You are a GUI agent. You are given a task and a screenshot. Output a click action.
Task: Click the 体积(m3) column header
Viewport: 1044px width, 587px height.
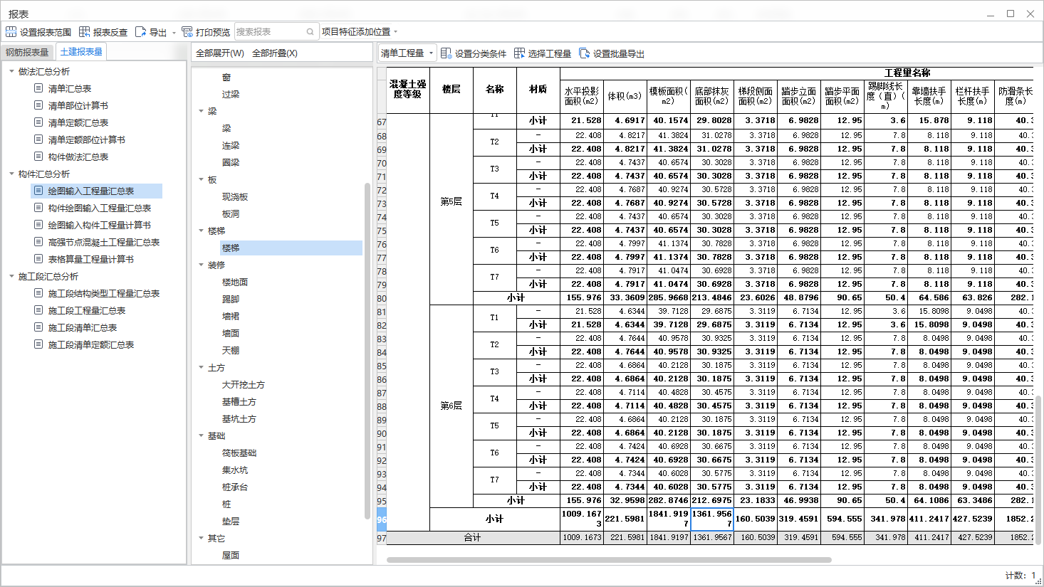pyautogui.click(x=625, y=96)
